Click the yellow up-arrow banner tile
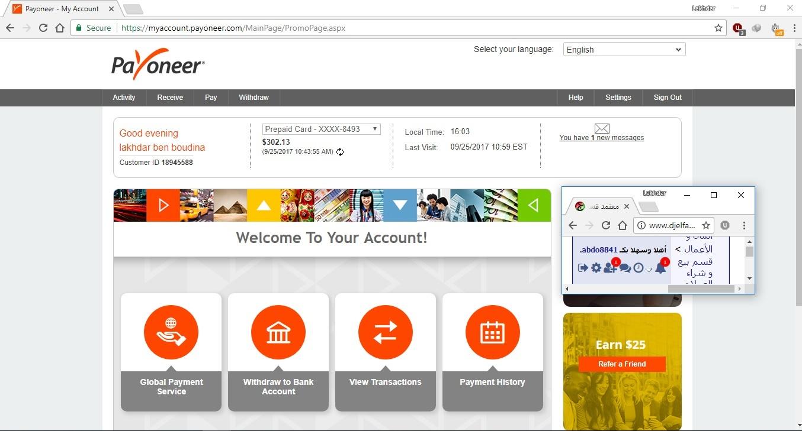Viewport: 802px width, 431px height. [264, 205]
